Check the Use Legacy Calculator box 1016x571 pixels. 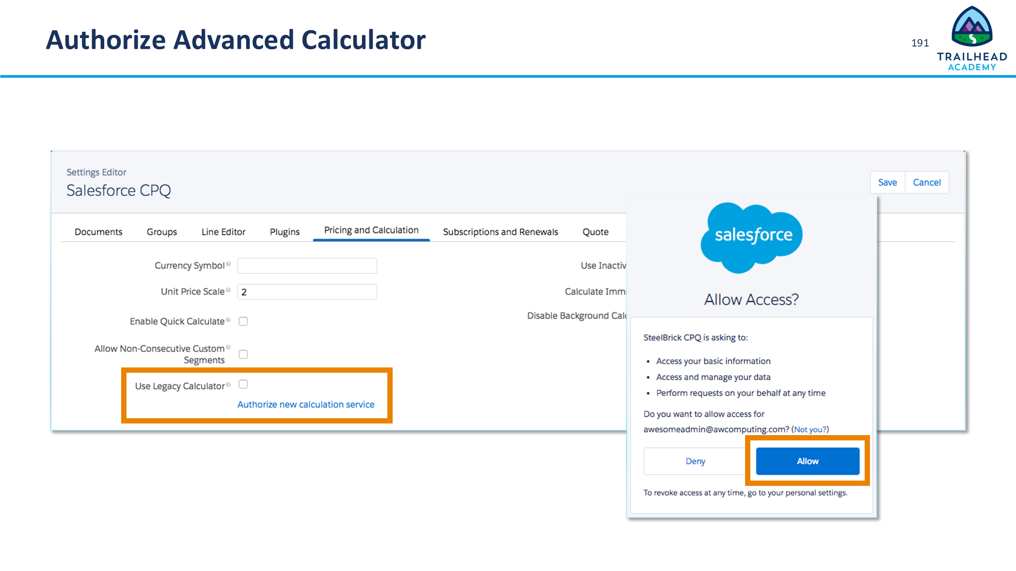click(x=243, y=384)
